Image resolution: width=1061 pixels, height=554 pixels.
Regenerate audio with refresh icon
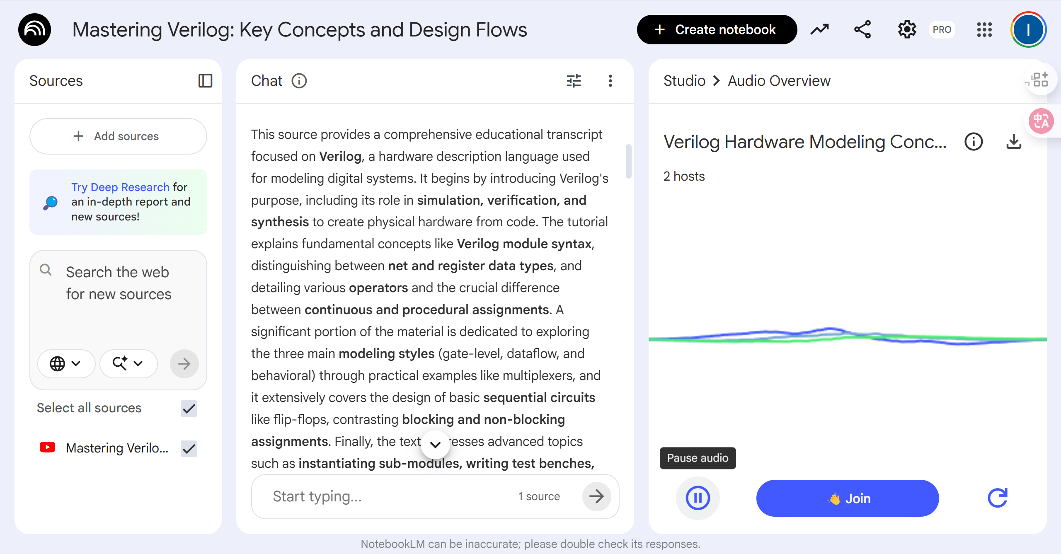pos(997,498)
